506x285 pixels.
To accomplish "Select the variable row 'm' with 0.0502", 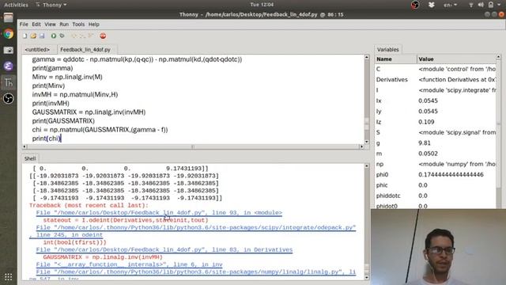I will pos(436,154).
